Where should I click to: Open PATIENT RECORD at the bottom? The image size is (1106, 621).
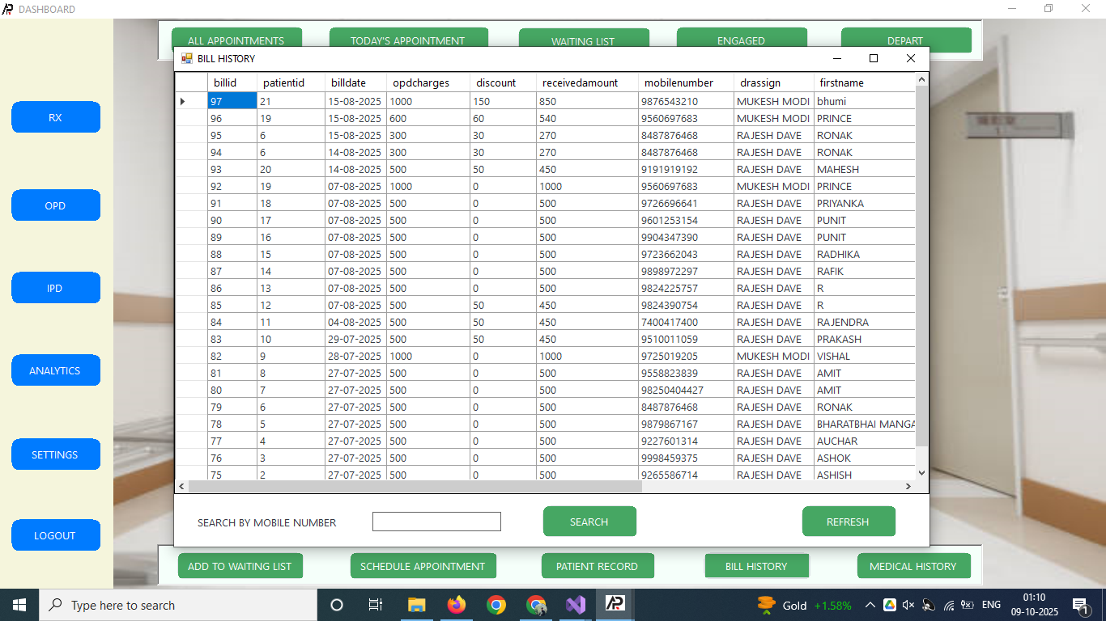[x=597, y=566]
